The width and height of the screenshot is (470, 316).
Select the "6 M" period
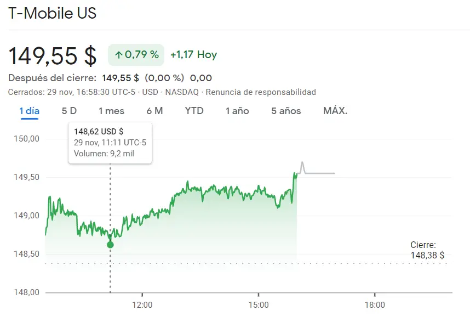[153, 110]
